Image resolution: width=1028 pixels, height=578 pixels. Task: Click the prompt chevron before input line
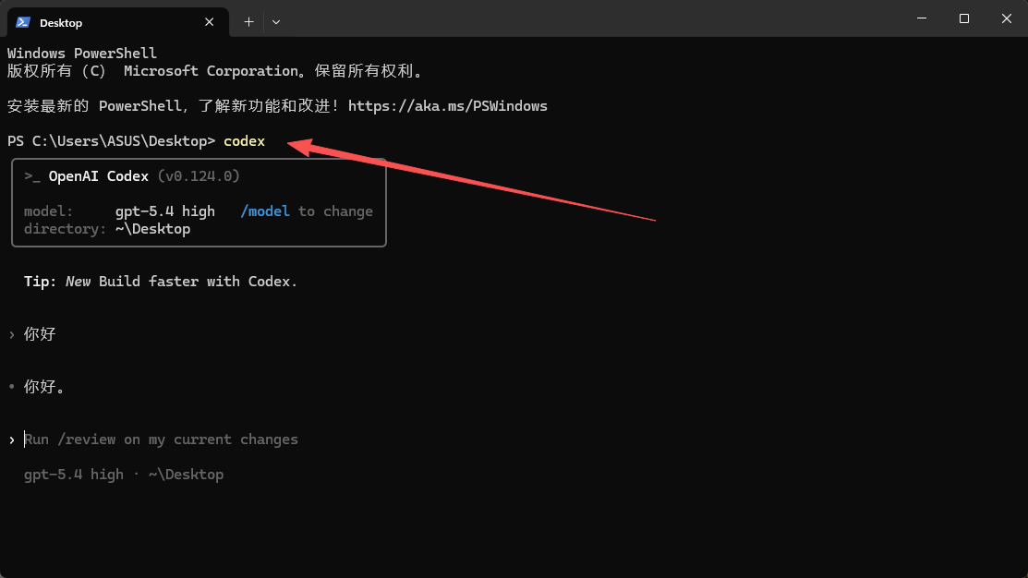point(12,440)
